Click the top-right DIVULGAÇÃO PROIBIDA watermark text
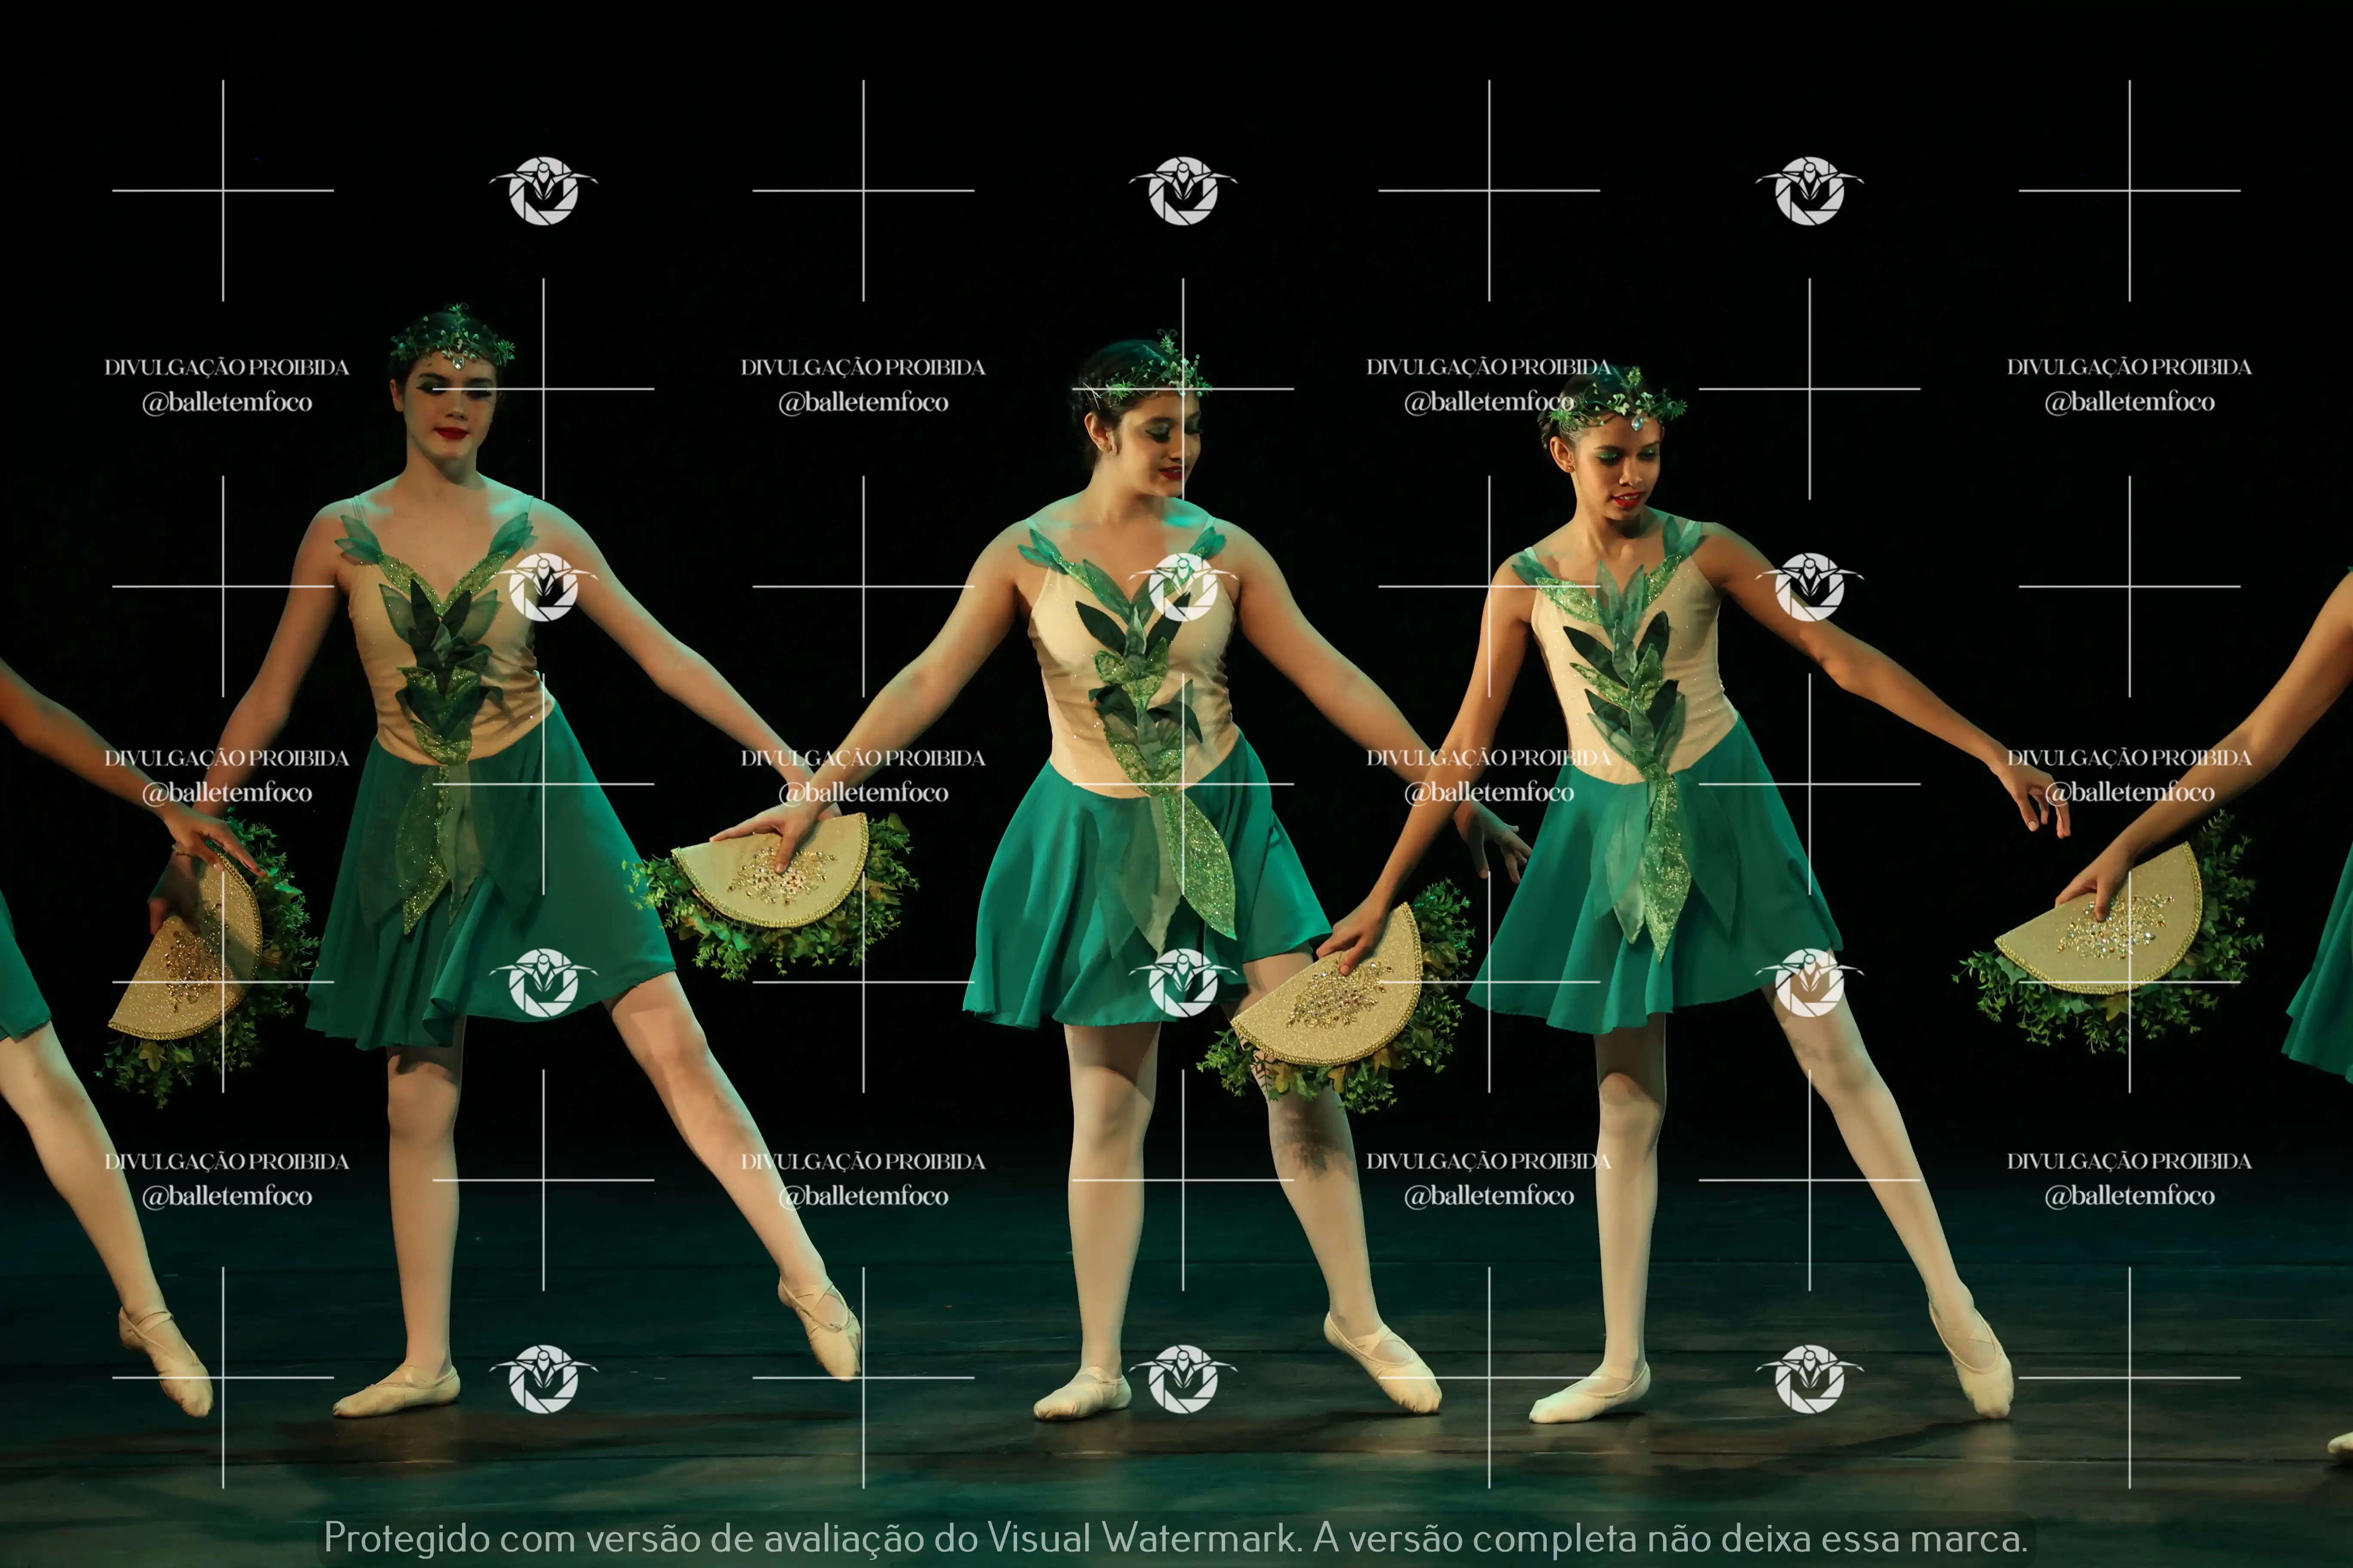The height and width of the screenshot is (1568, 2353). tap(2129, 367)
